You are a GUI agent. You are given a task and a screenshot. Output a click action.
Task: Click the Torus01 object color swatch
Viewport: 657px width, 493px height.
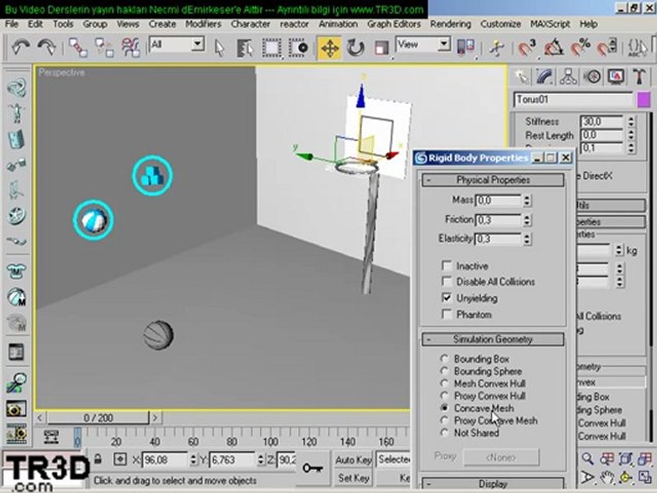point(643,100)
